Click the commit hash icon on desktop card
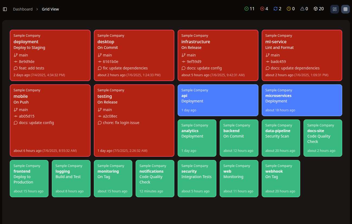The height and width of the screenshot is (224, 352). 100,61
